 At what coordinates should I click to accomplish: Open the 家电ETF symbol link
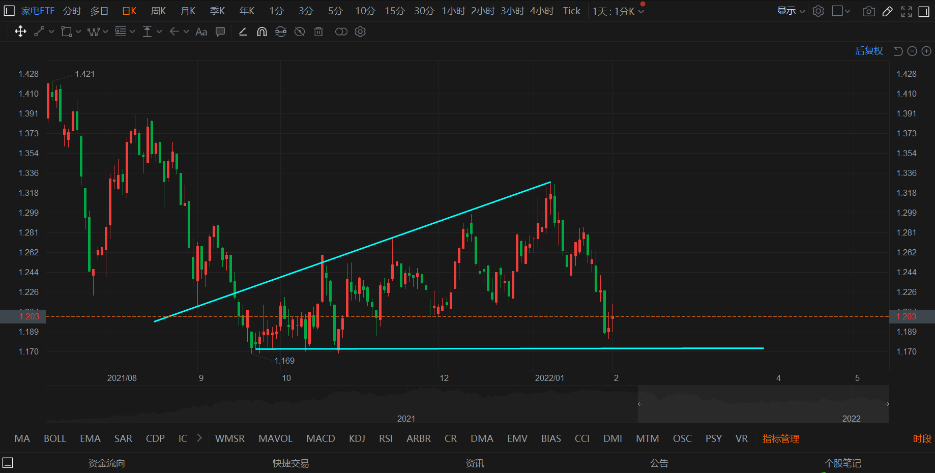click(x=38, y=11)
